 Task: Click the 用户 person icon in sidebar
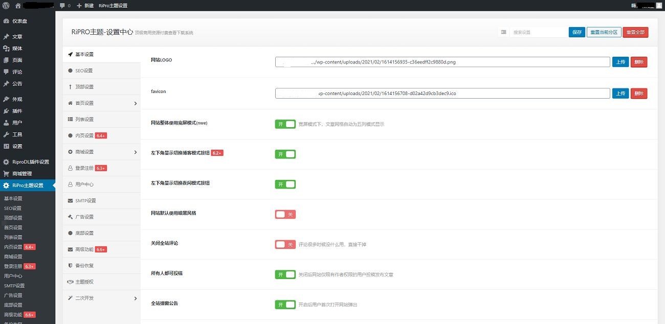[6, 123]
